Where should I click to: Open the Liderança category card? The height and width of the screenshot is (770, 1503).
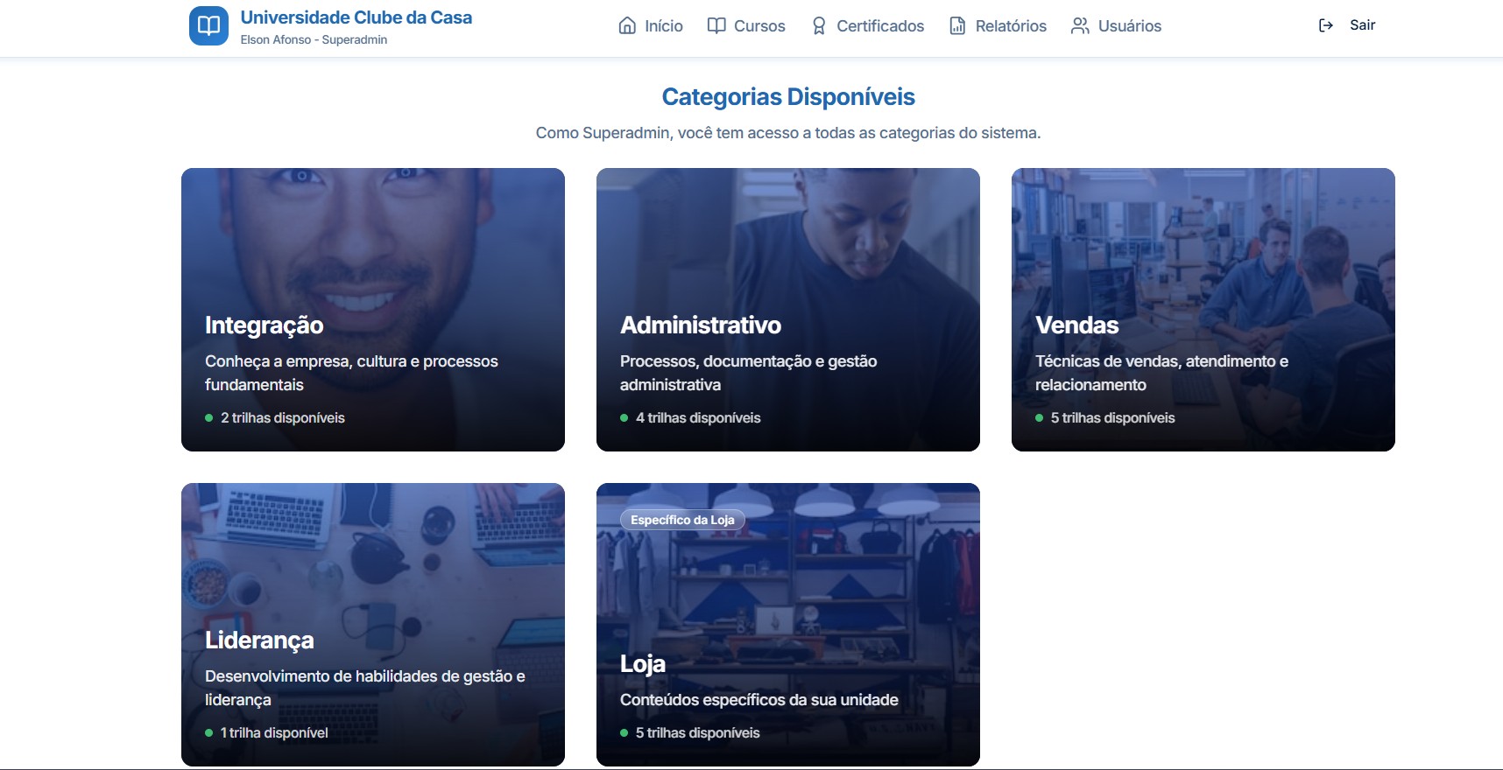[x=373, y=625]
